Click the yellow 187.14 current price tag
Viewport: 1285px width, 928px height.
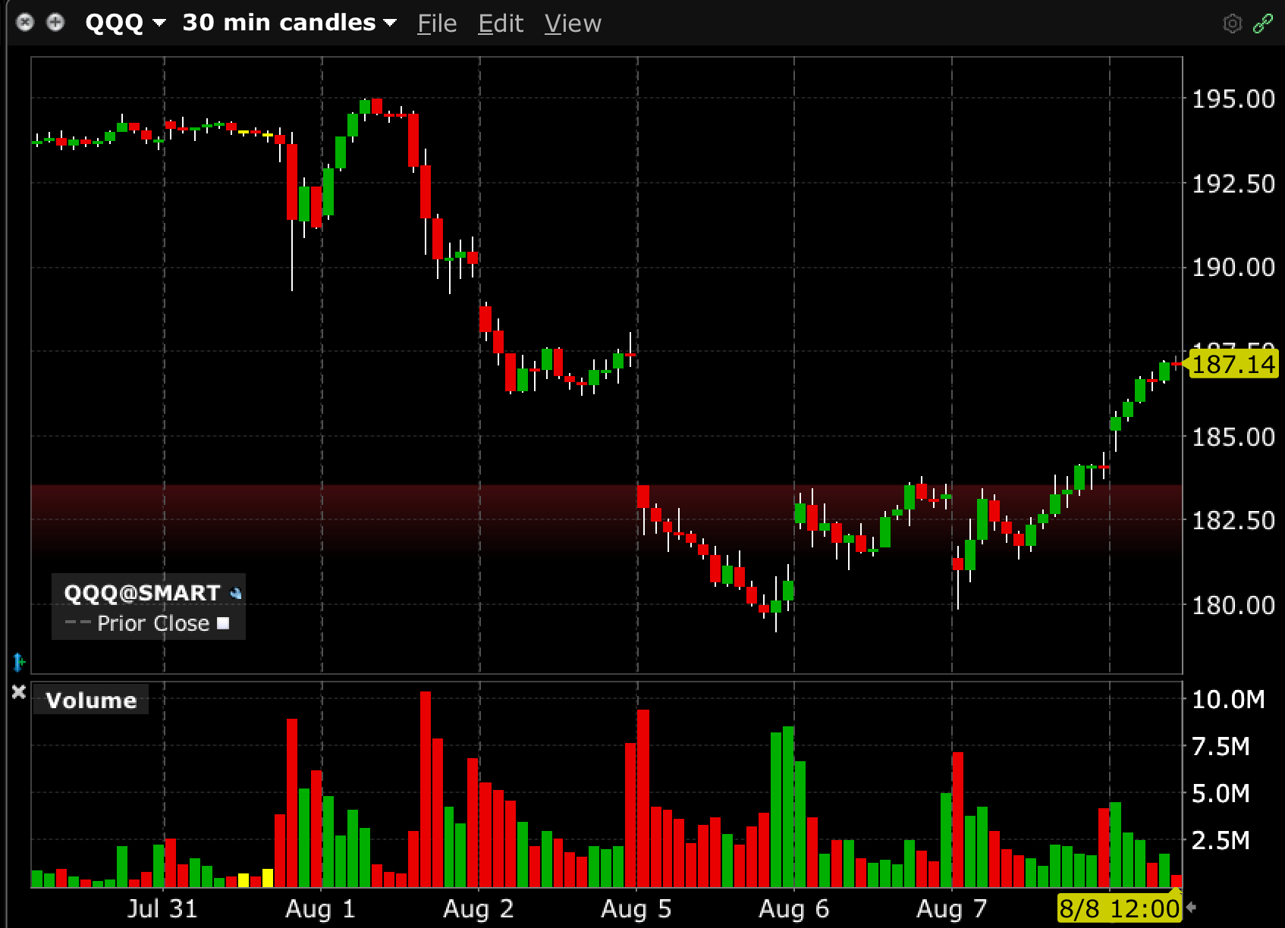1233,365
